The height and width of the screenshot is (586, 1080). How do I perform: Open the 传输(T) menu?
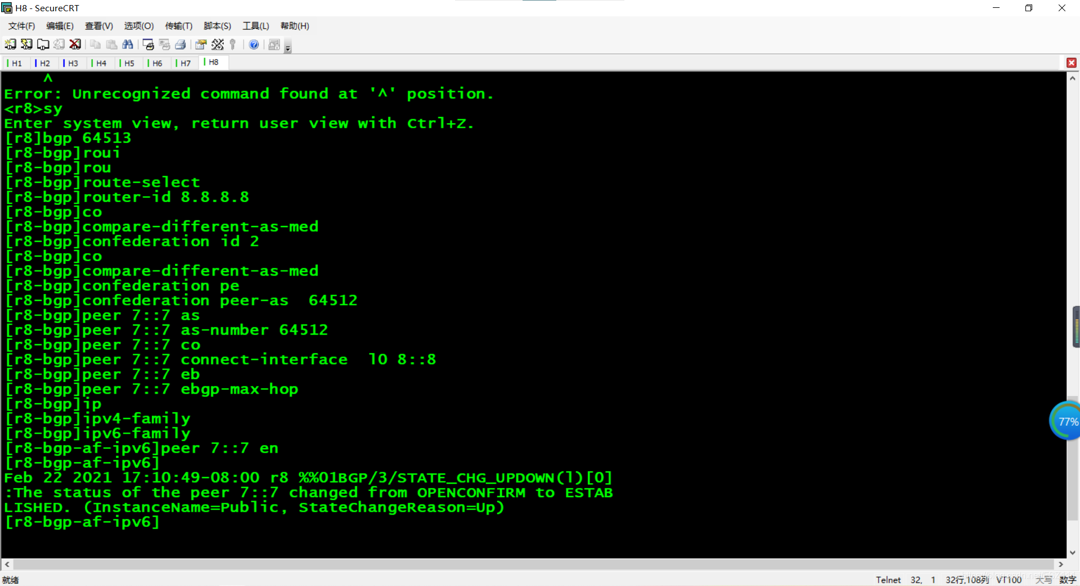[179, 26]
